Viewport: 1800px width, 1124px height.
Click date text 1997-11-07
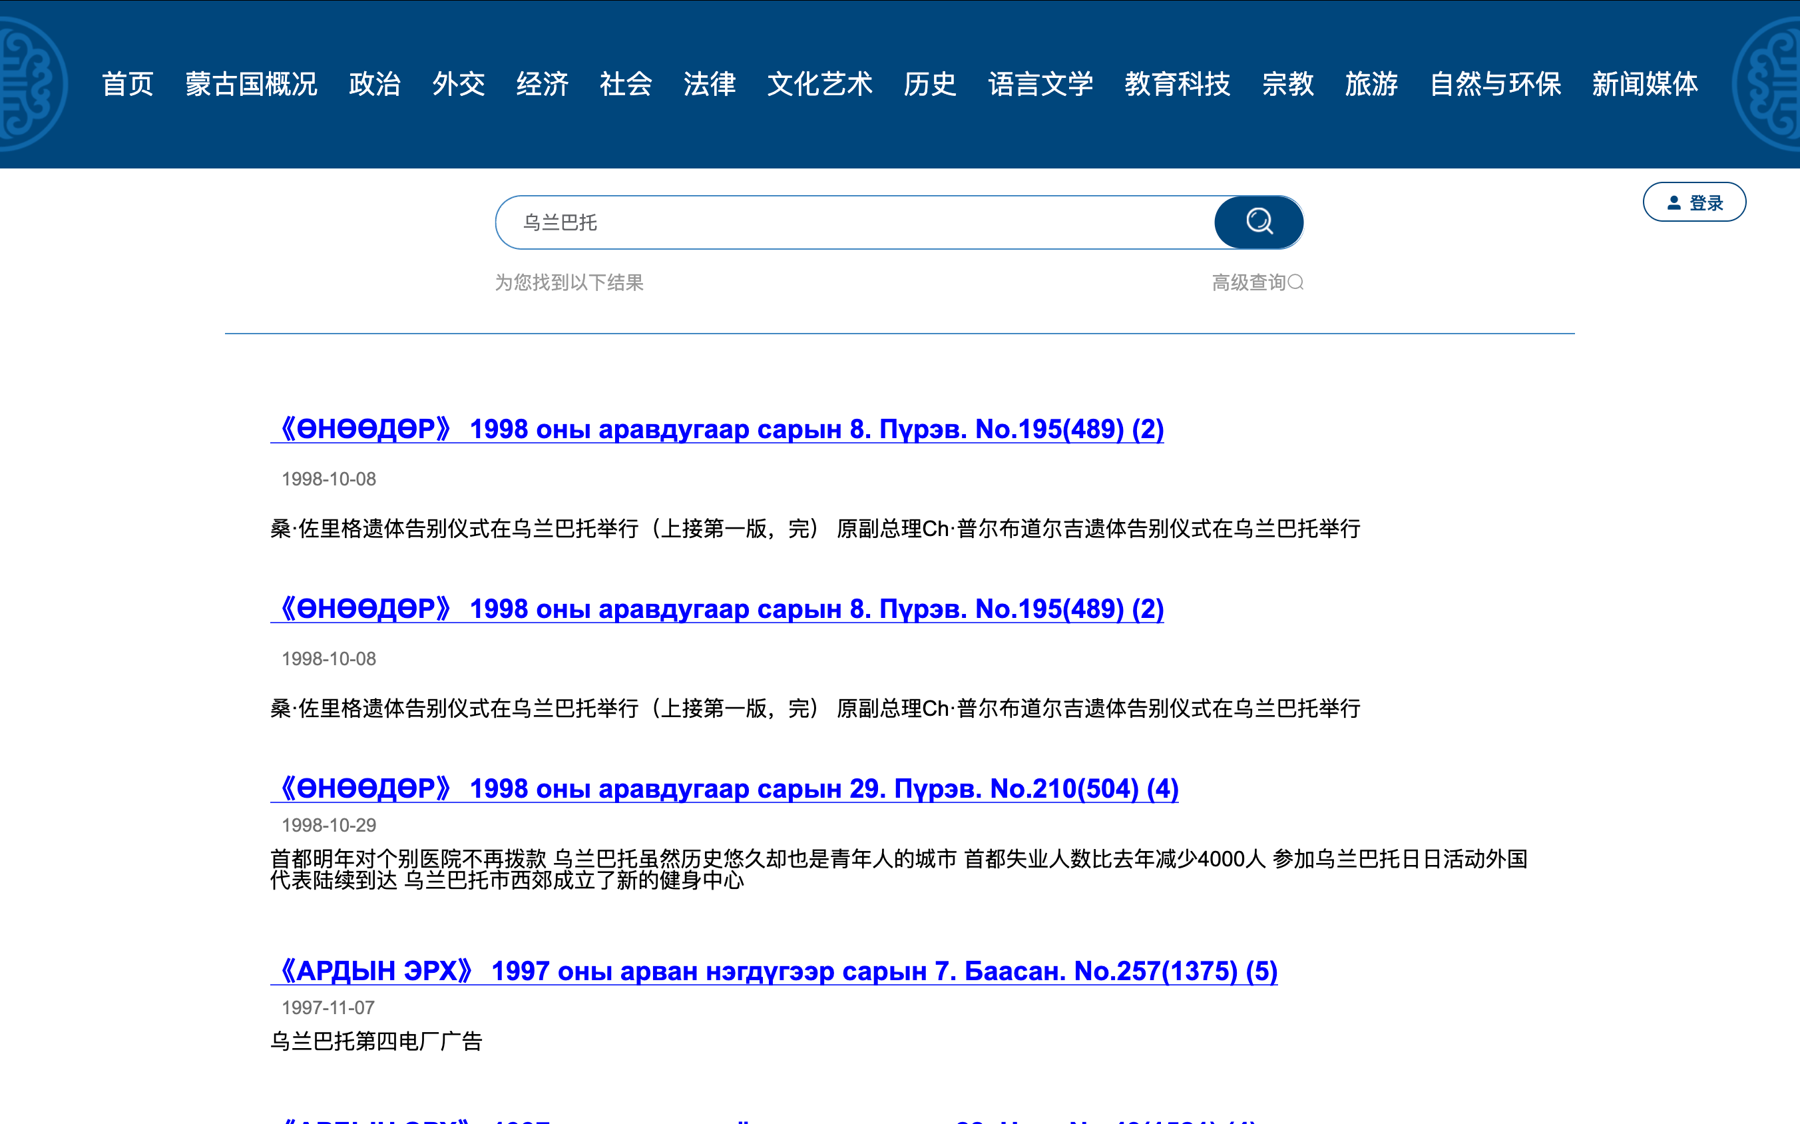328,1008
